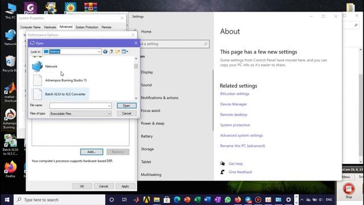Switch to System Protection tab
364x205 pixels.
point(87,27)
